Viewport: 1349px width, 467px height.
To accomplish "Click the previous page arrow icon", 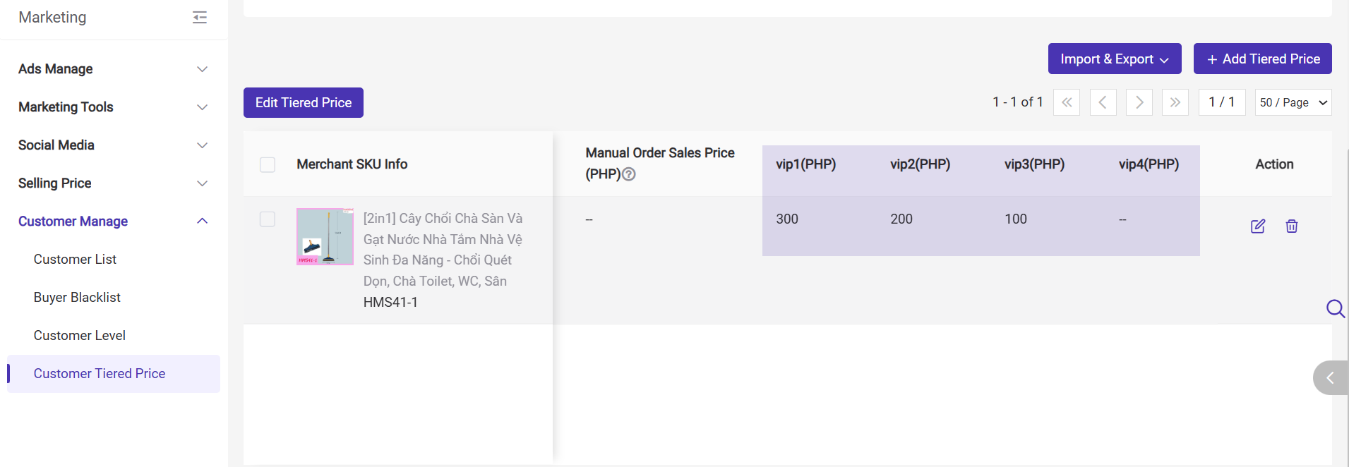I will tap(1103, 102).
